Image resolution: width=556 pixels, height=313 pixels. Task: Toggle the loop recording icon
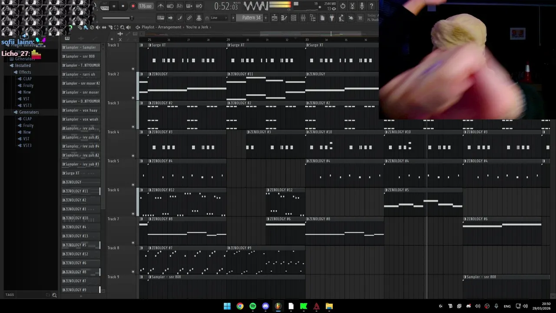[199, 6]
